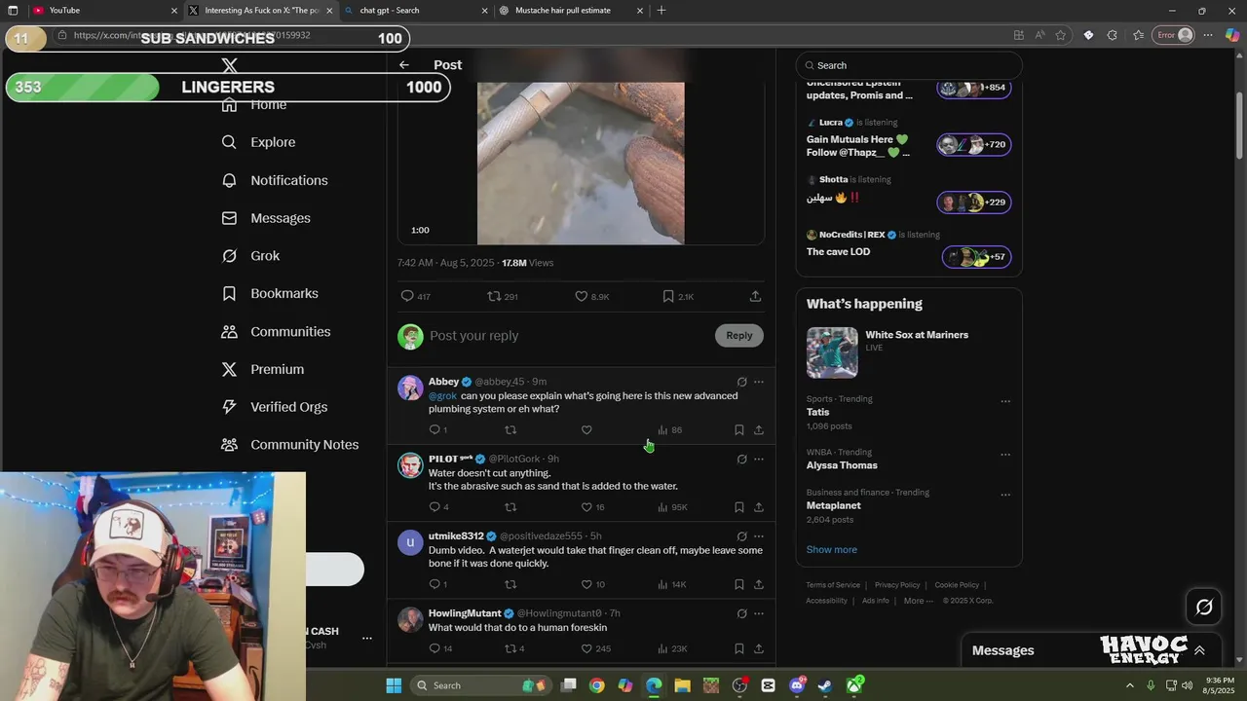Like HowlingMutant's reply (245)
Screen dimensions: 1247x701
coord(595,648)
